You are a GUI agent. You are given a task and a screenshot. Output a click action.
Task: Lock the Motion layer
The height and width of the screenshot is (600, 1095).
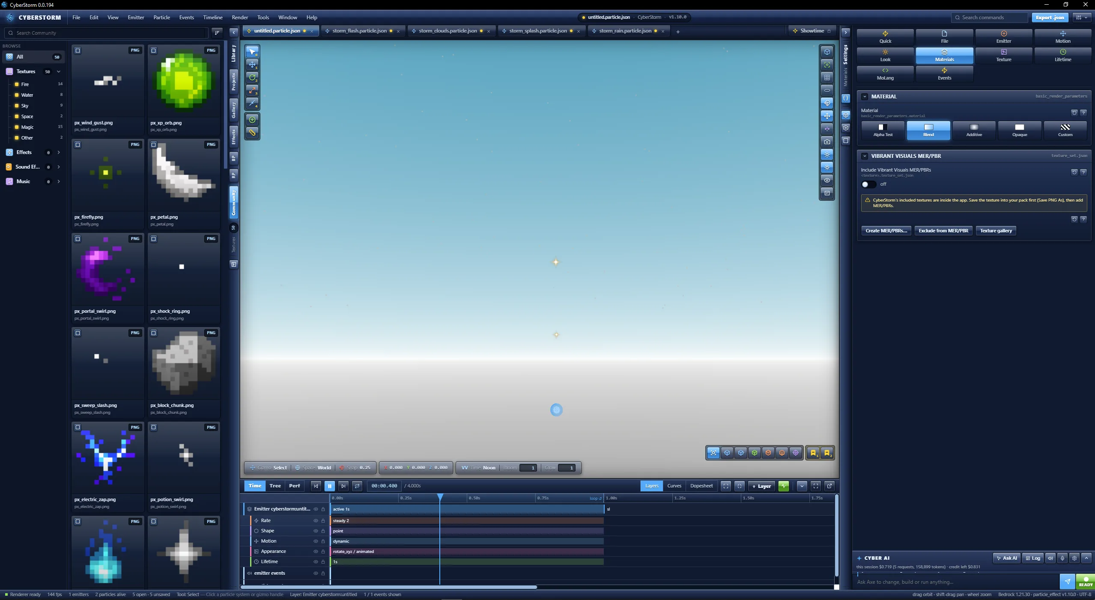tap(323, 541)
